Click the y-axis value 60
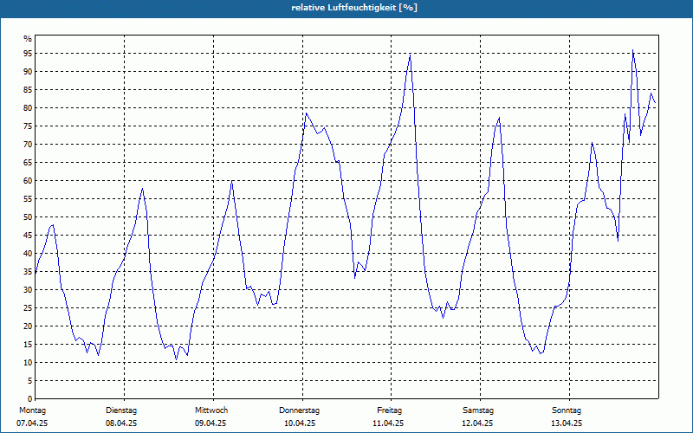This screenshot has height=433, width=693. pyautogui.click(x=28, y=181)
